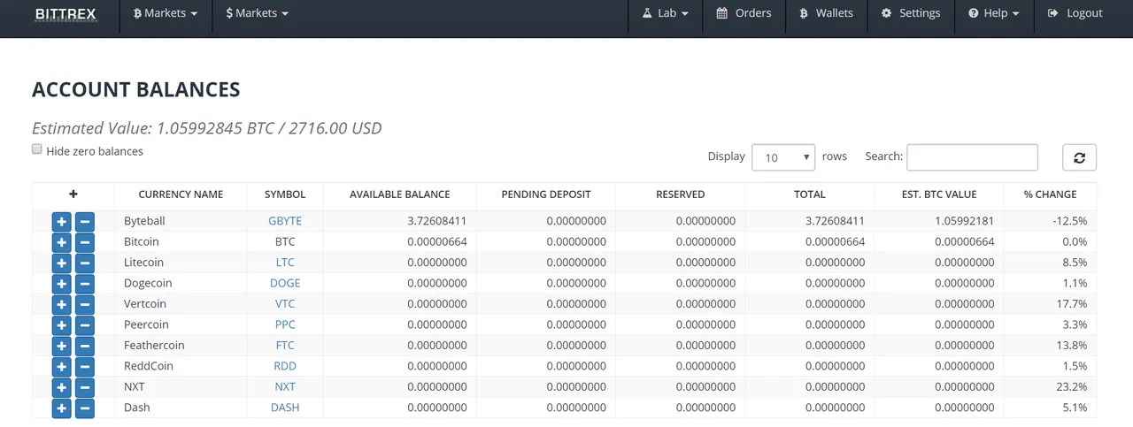Click the Estimated Value summary text
This screenshot has width=1133, height=427.
(207, 128)
